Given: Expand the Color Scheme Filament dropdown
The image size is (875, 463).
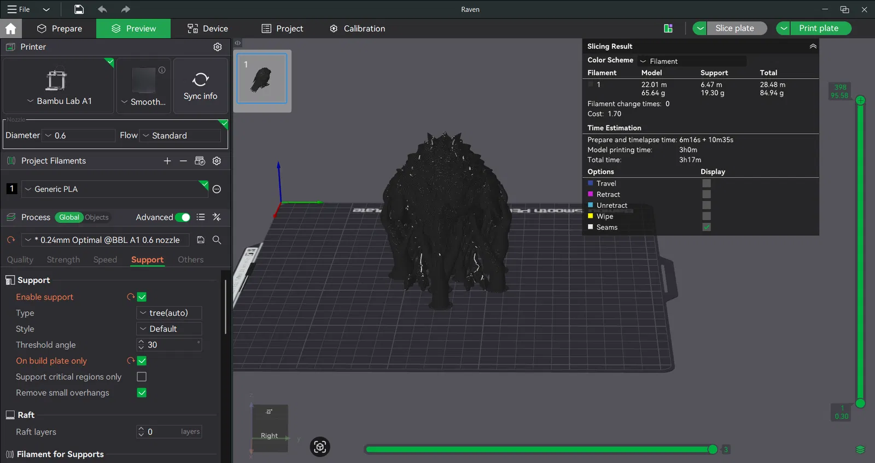Looking at the screenshot, I should [x=692, y=61].
